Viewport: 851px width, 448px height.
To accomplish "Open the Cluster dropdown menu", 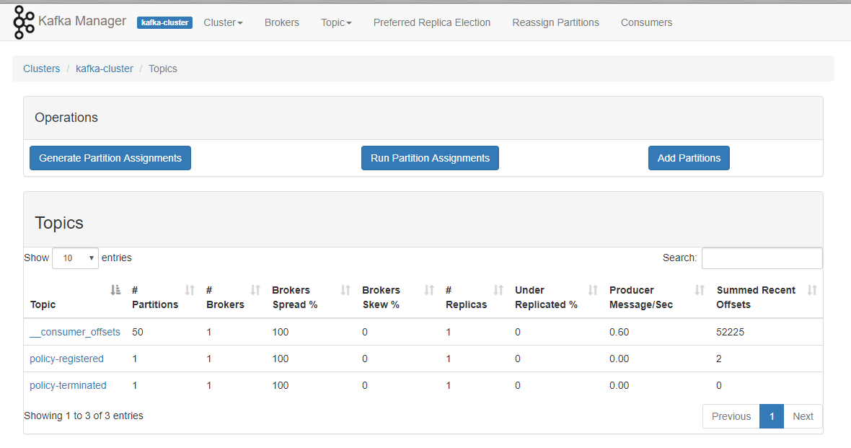I will click(x=223, y=22).
